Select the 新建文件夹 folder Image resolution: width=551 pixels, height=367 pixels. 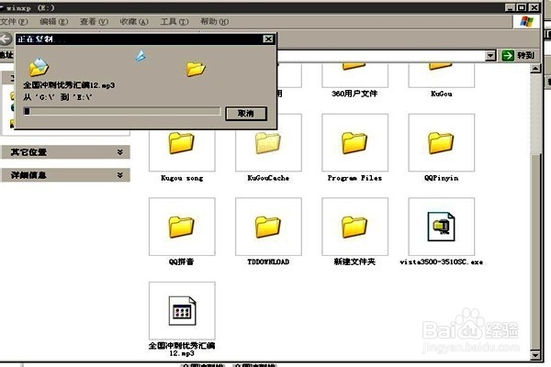coord(354,227)
